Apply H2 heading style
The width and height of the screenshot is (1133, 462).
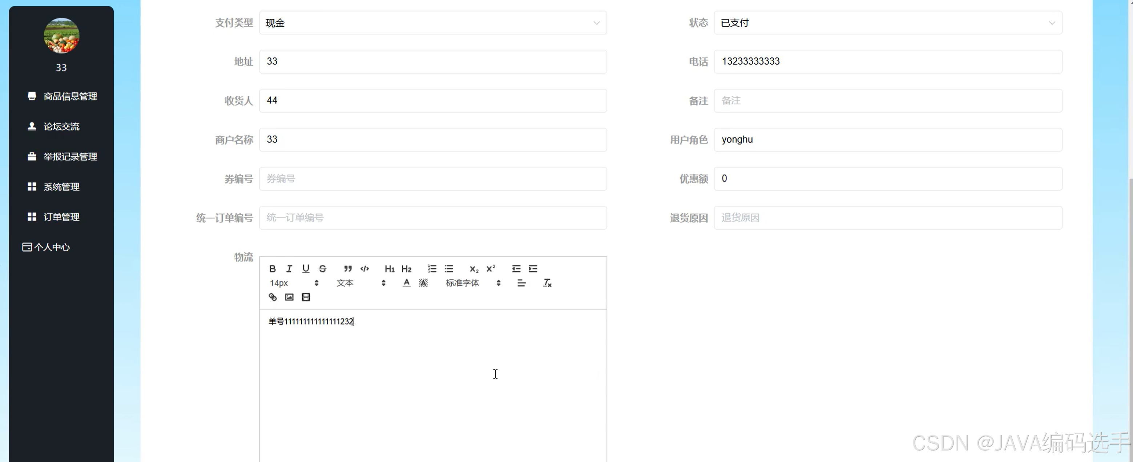pos(406,268)
